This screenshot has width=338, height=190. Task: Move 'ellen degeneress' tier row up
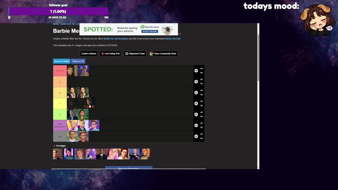pyautogui.click(x=201, y=123)
